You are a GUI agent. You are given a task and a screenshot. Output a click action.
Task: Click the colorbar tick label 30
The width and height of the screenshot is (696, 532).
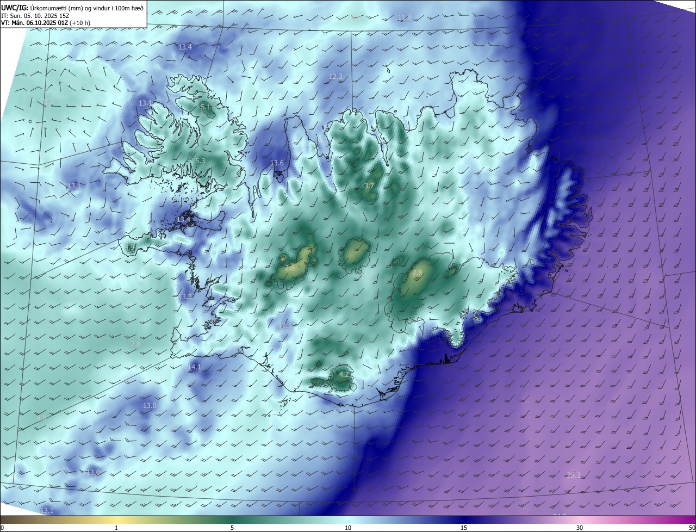pos(580,528)
